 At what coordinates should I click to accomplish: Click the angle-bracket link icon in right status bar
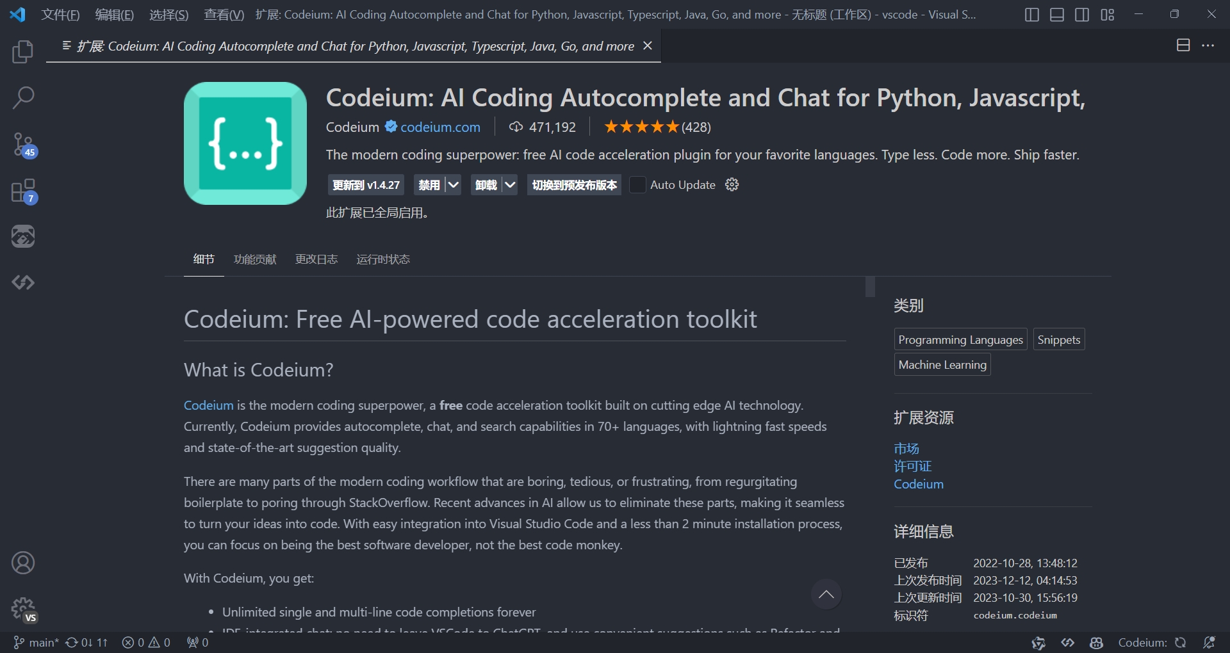[x=1067, y=643]
